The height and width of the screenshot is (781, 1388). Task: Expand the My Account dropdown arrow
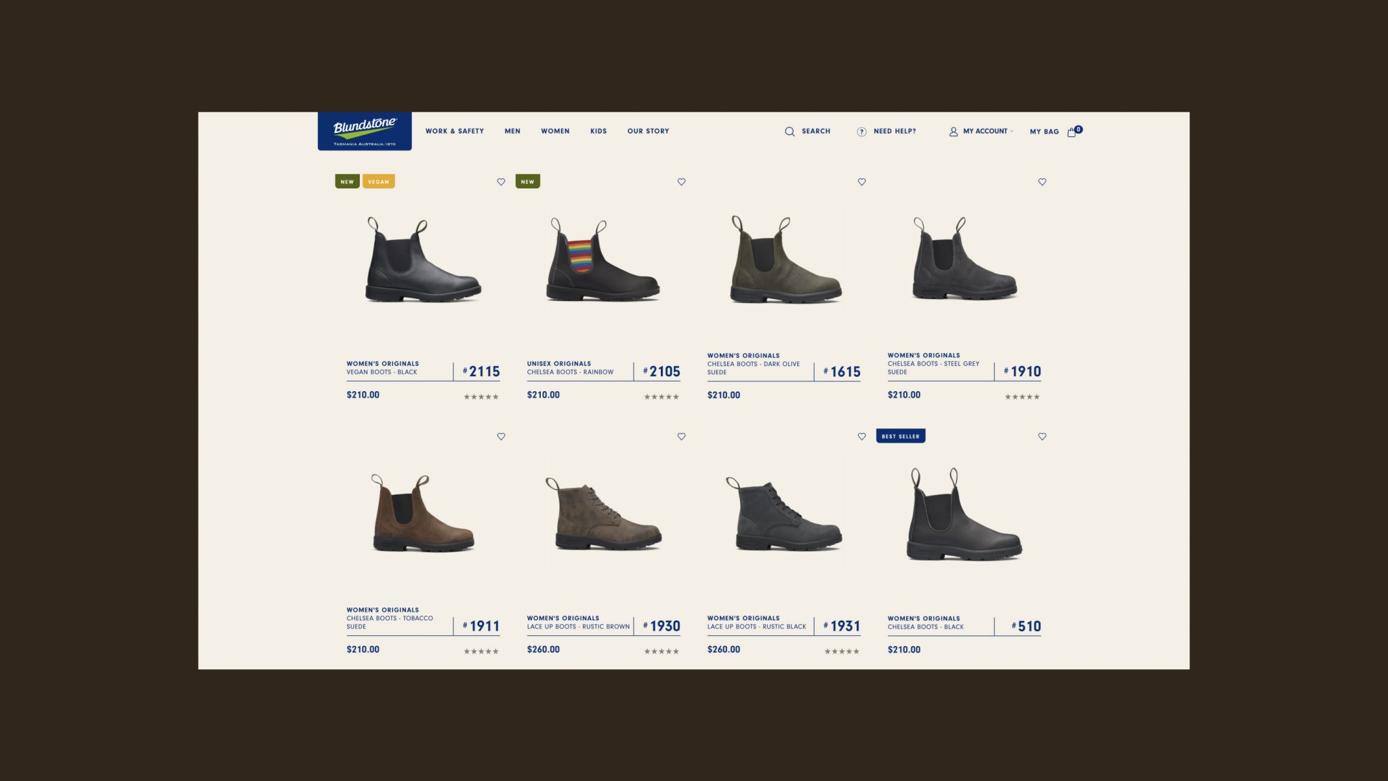click(x=1012, y=132)
